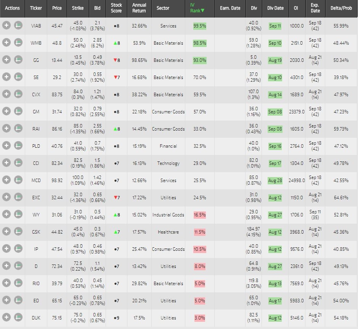The image size is (358, 329).
Task: Show the chart for the GG row
Action: 18,60
